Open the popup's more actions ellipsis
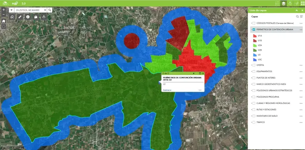 (x=200, y=90)
